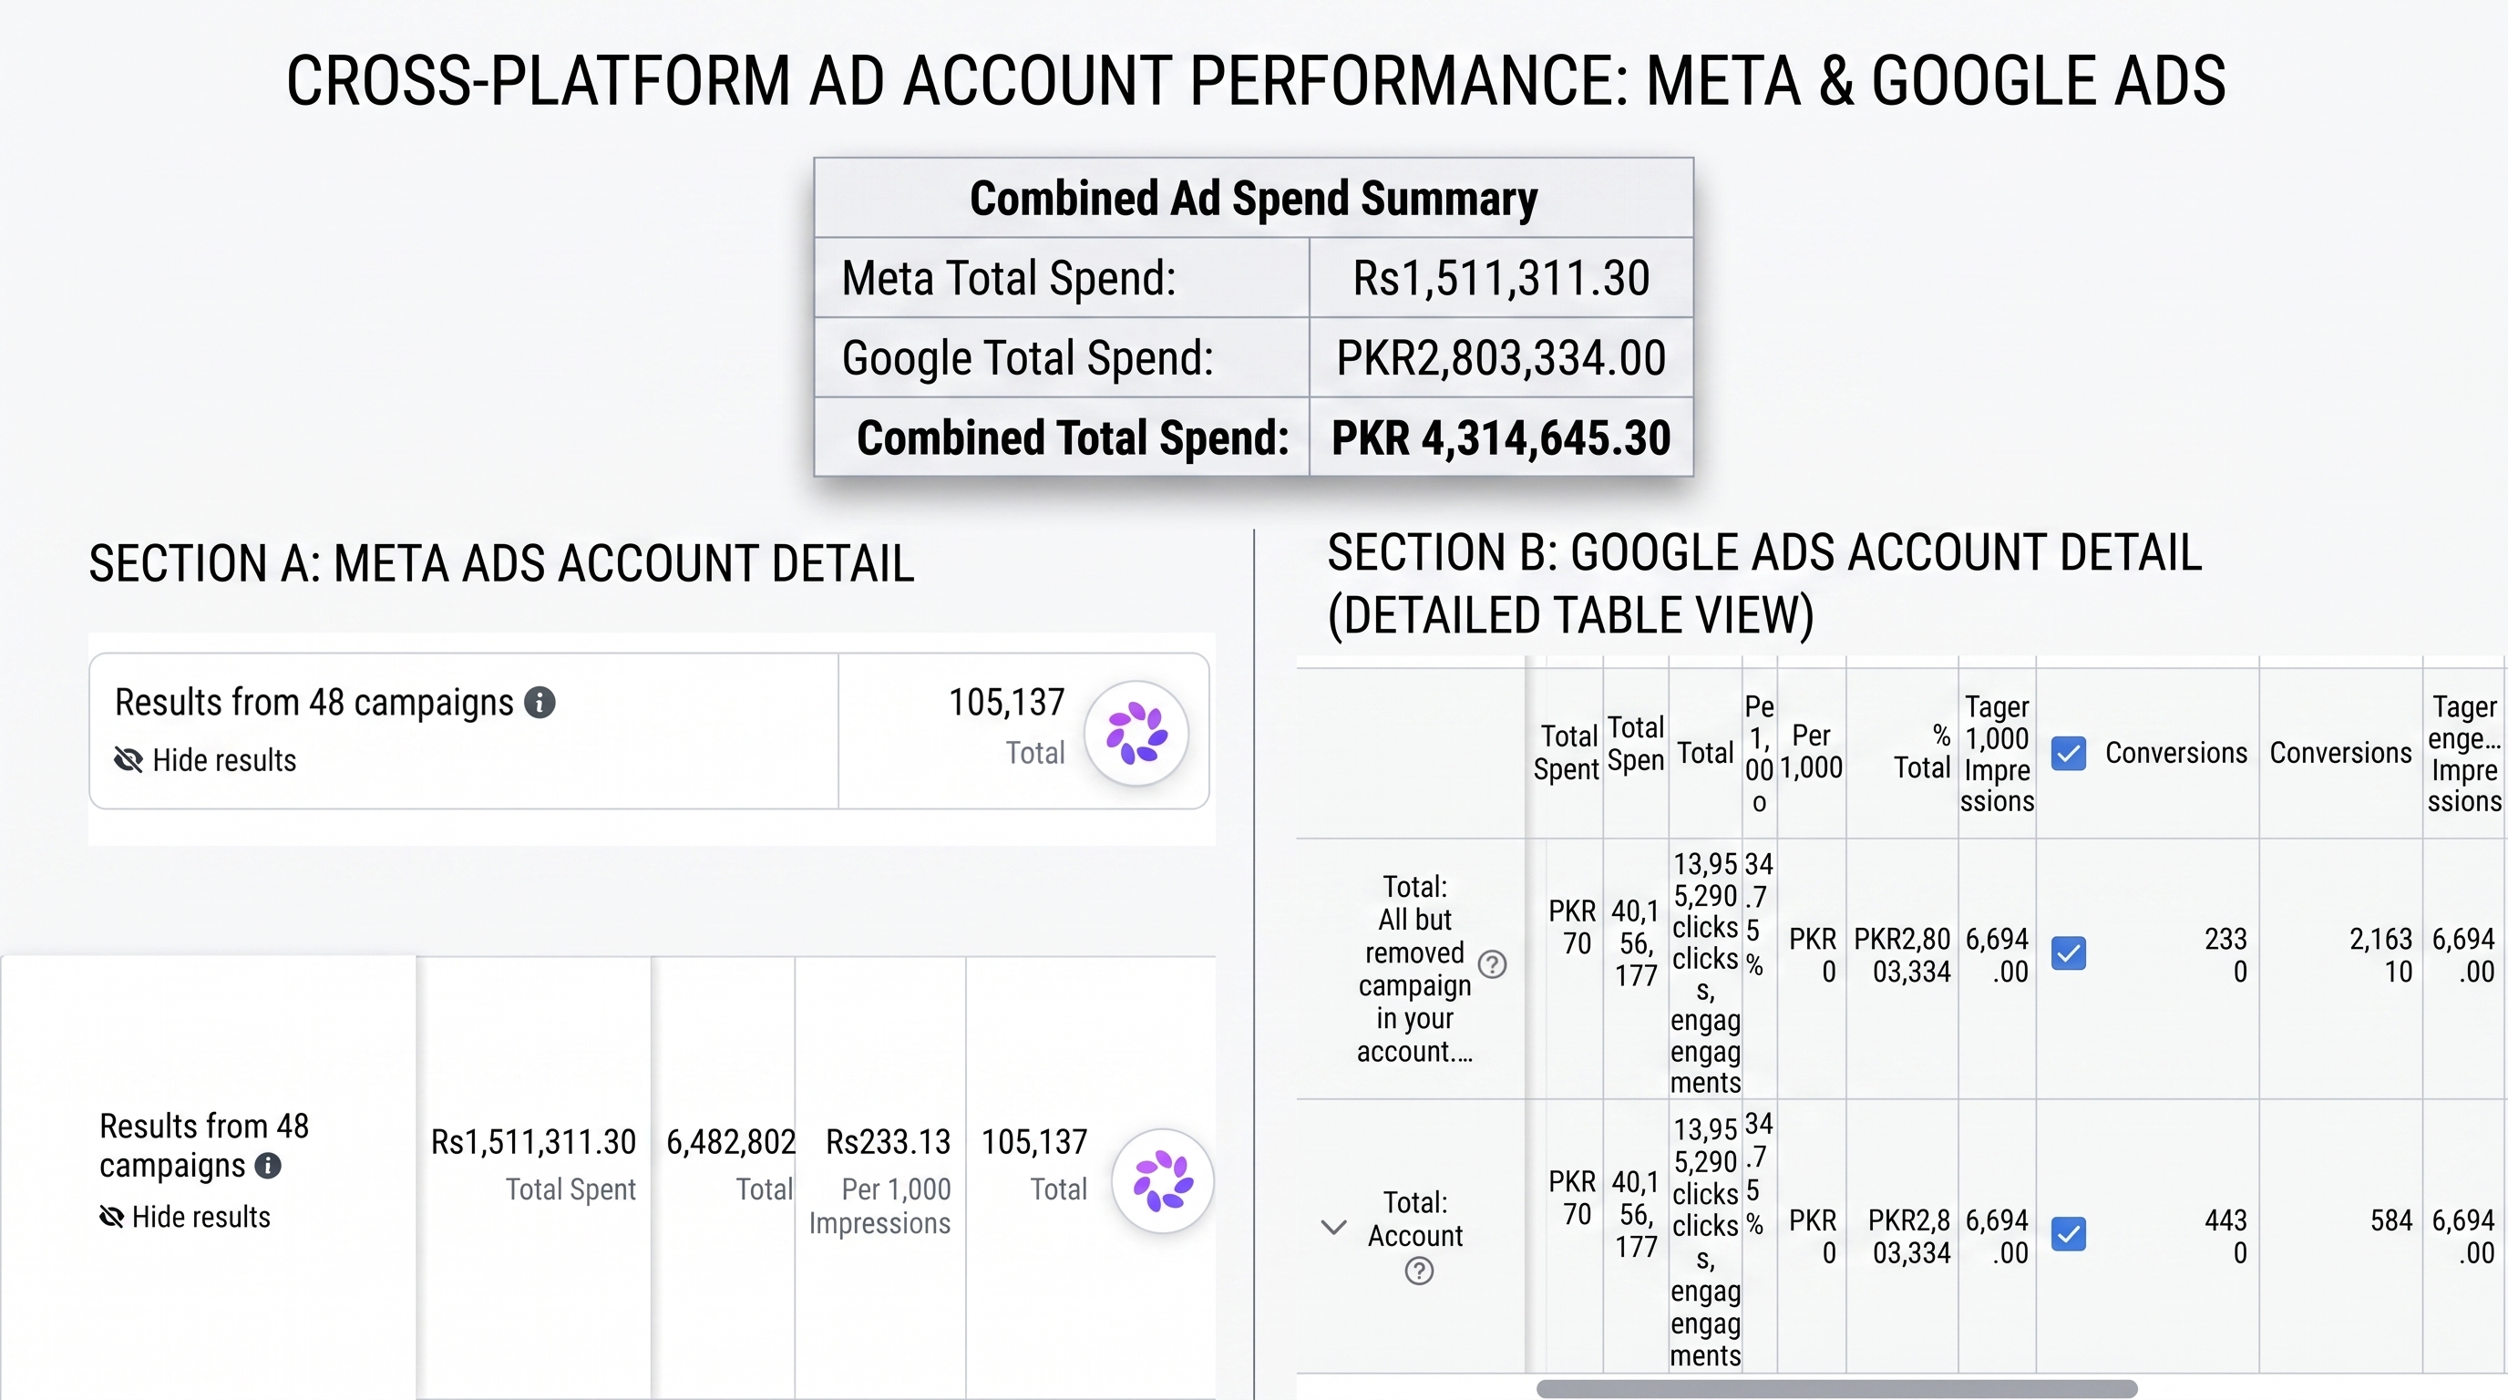The image size is (2508, 1400).
Task: Open info icon in bottom 'Results from 48 campaigns' row
Action: pos(268,1166)
